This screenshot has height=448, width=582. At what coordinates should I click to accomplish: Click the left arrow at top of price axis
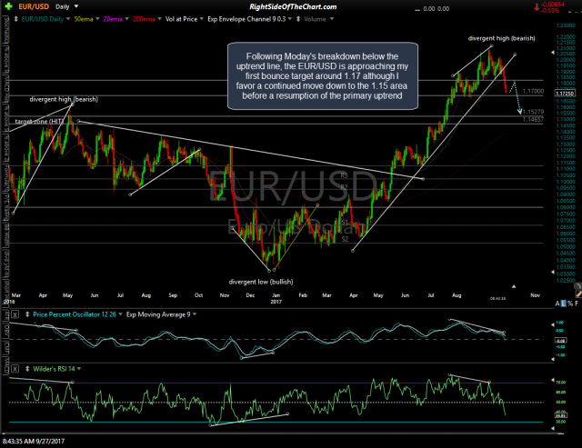(x=552, y=53)
